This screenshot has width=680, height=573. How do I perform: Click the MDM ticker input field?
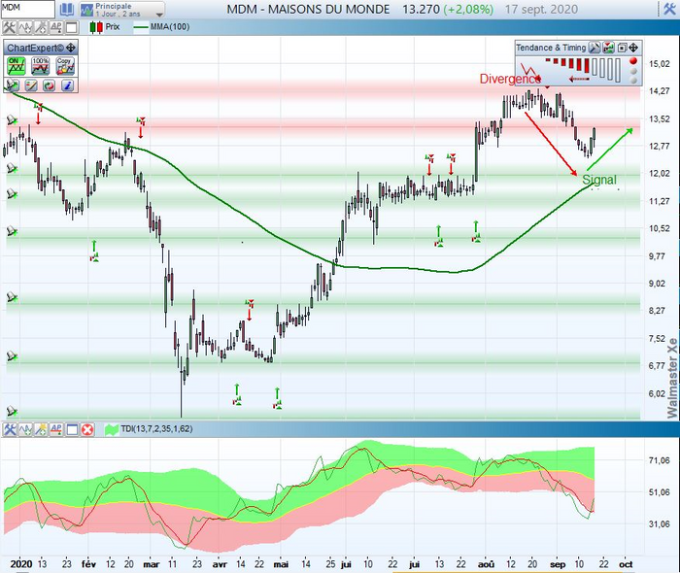28,9
